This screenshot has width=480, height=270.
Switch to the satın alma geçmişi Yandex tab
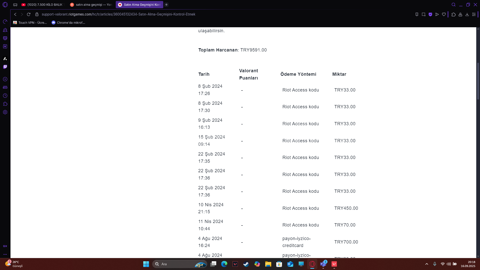pos(91,4)
